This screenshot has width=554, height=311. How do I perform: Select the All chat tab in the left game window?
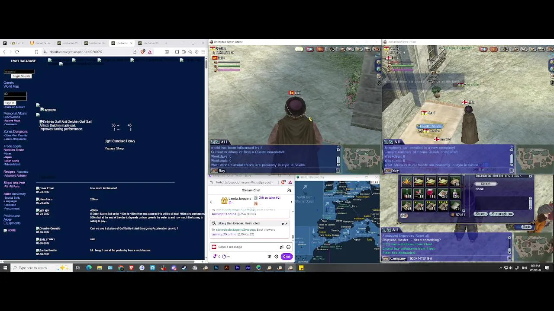pyautogui.click(x=224, y=142)
